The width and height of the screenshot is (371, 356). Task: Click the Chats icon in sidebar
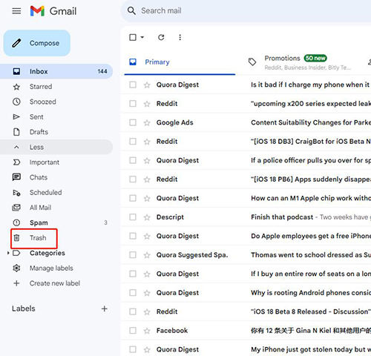click(x=16, y=177)
